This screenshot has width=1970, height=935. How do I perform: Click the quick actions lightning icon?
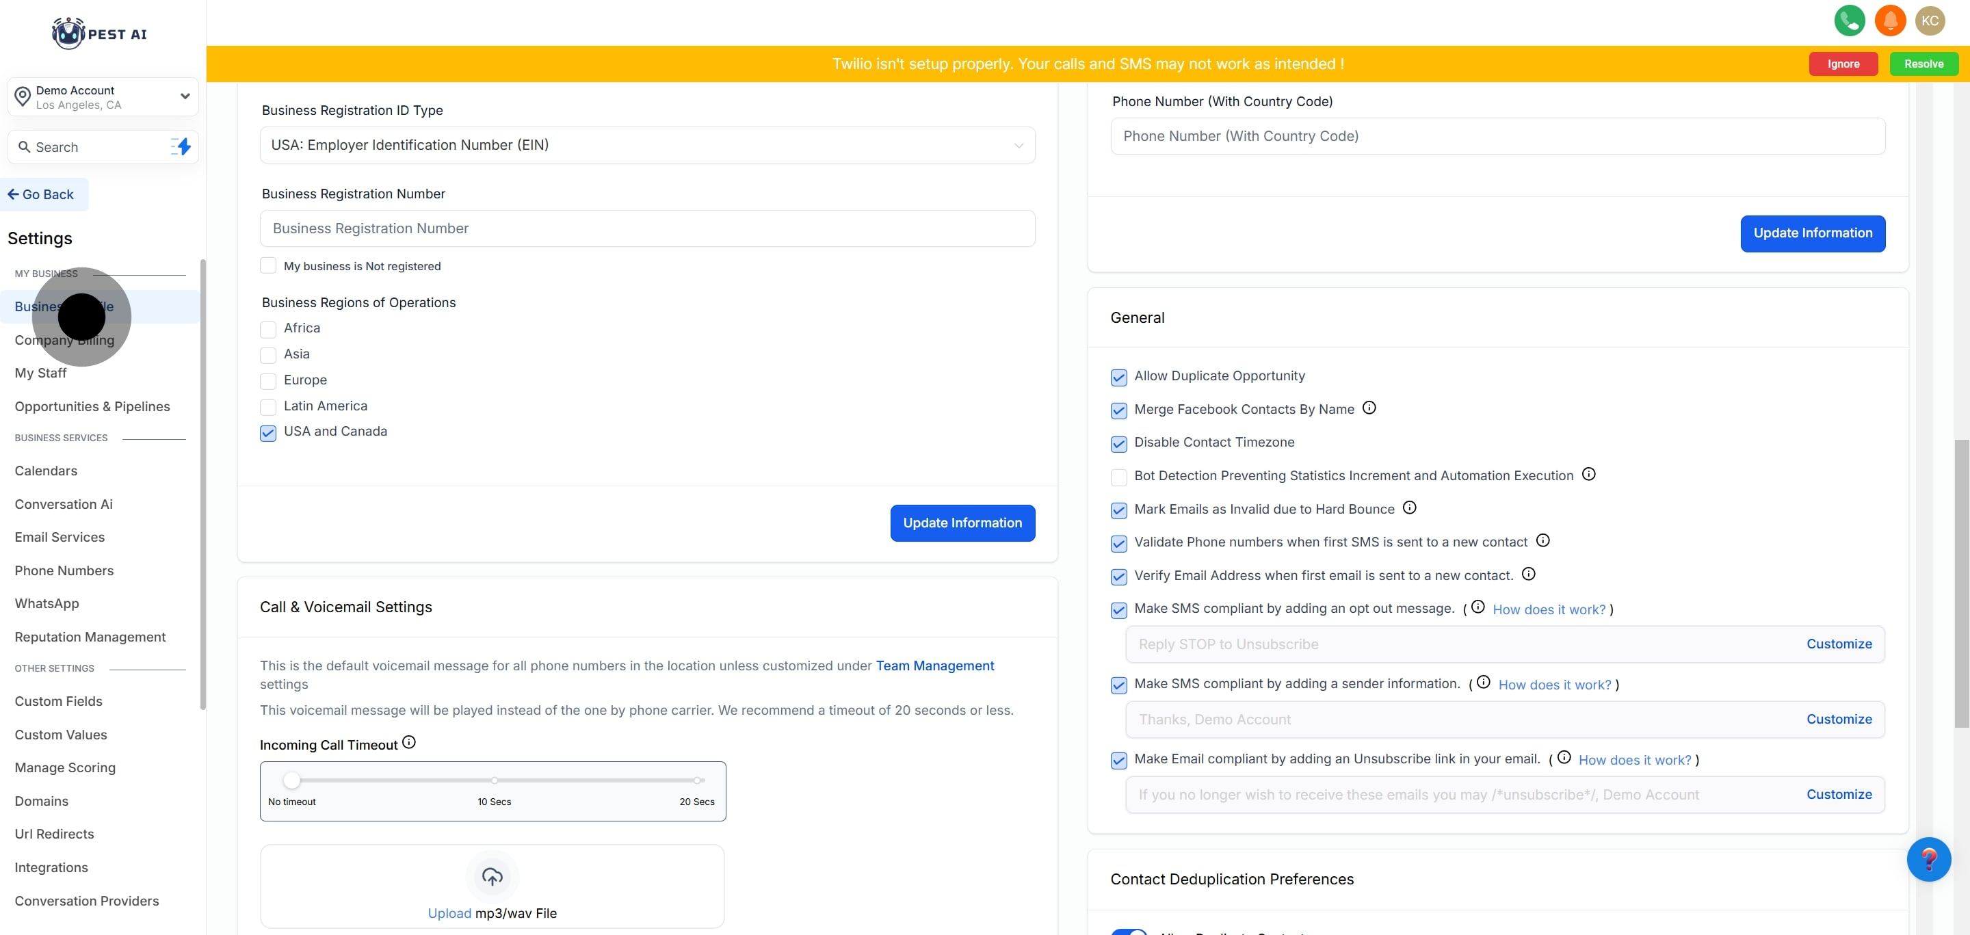point(181,147)
